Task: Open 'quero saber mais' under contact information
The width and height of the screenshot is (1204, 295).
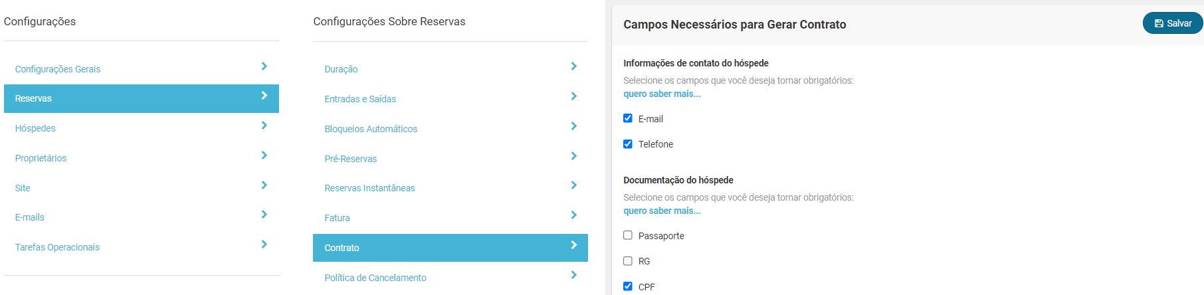Action: 662,94
